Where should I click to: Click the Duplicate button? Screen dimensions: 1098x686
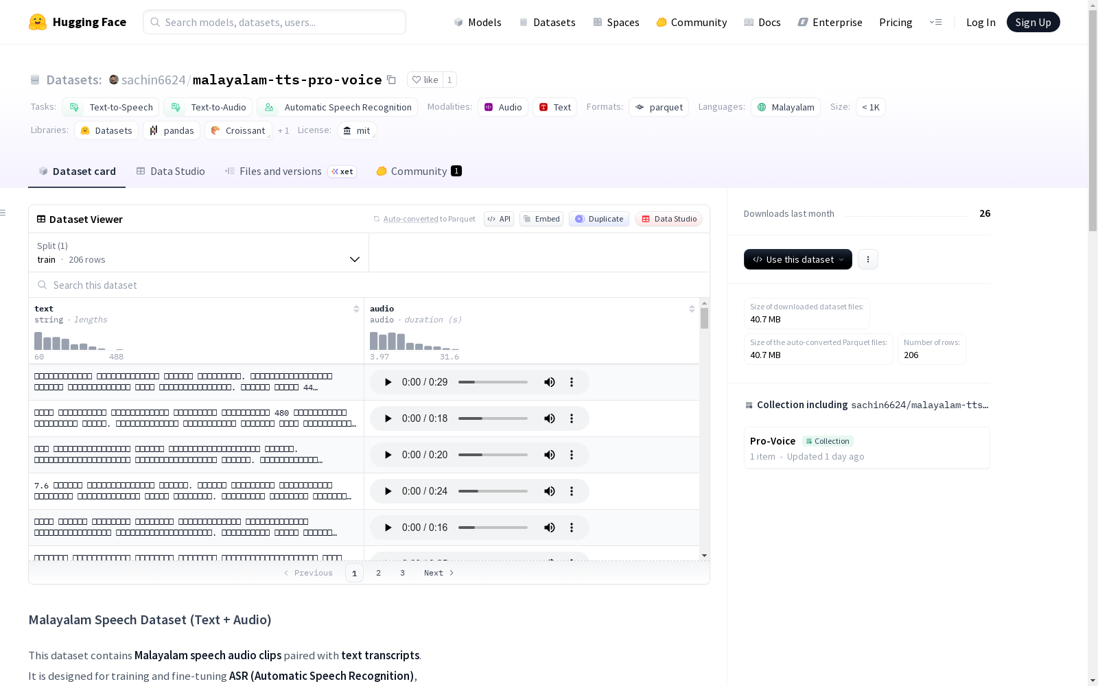click(x=599, y=219)
